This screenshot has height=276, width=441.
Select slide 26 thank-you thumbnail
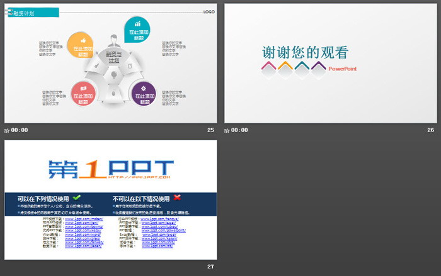[331, 63]
